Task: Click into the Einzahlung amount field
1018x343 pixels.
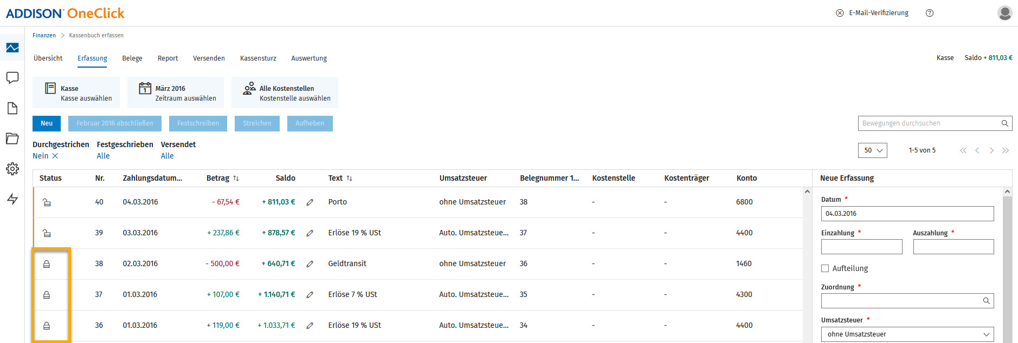Action: click(x=862, y=247)
